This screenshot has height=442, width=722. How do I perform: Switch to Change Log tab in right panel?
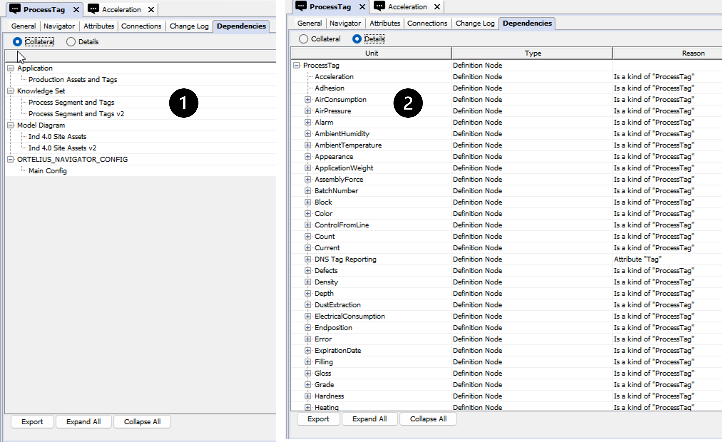pyautogui.click(x=475, y=23)
